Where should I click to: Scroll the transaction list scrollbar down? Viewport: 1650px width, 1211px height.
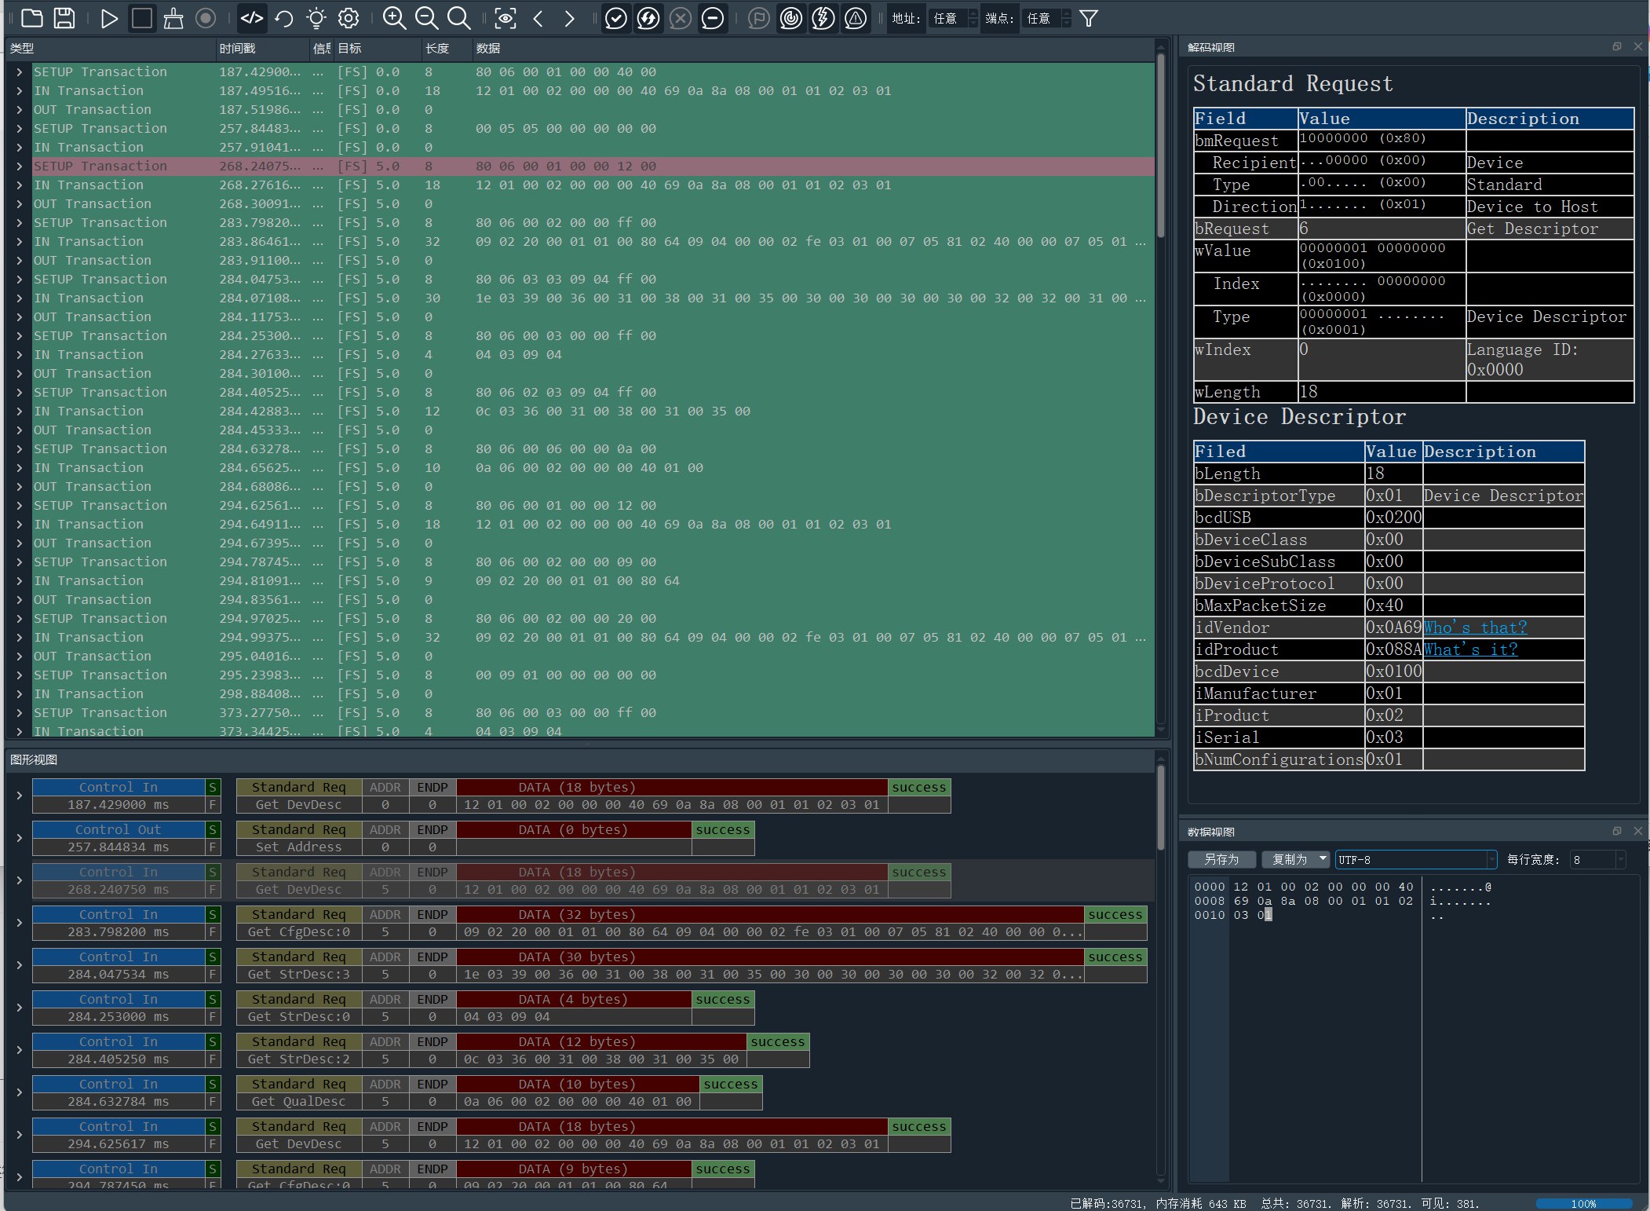1161,726
